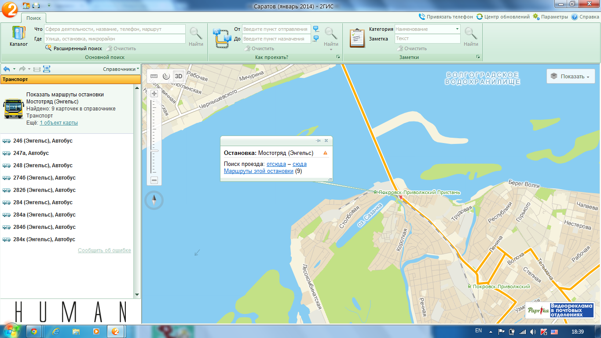Viewport: 601px width, 338px height.
Task: Click the 'отсюда' route link
Action: pos(276,164)
